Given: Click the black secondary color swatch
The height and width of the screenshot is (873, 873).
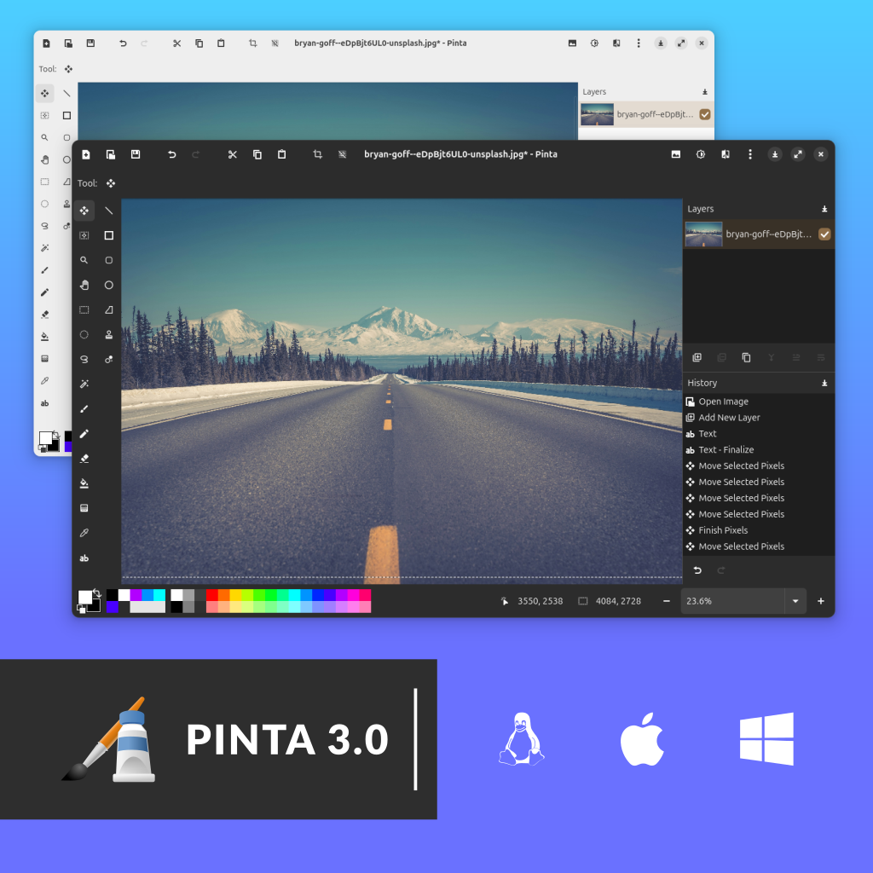Looking at the screenshot, I should point(95,607).
